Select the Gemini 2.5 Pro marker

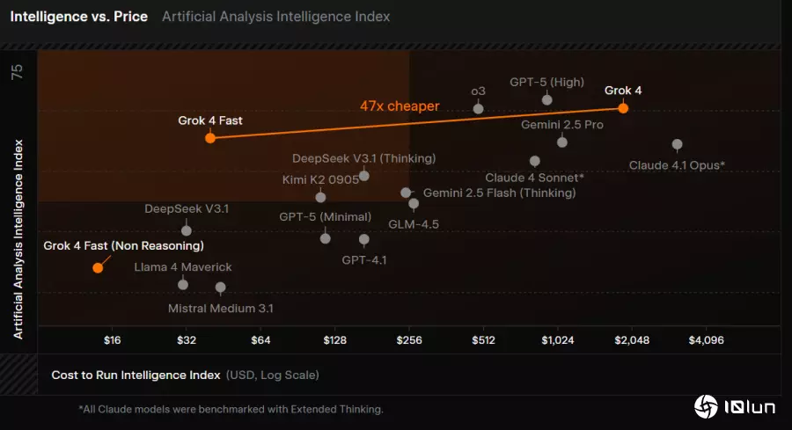pyautogui.click(x=562, y=142)
